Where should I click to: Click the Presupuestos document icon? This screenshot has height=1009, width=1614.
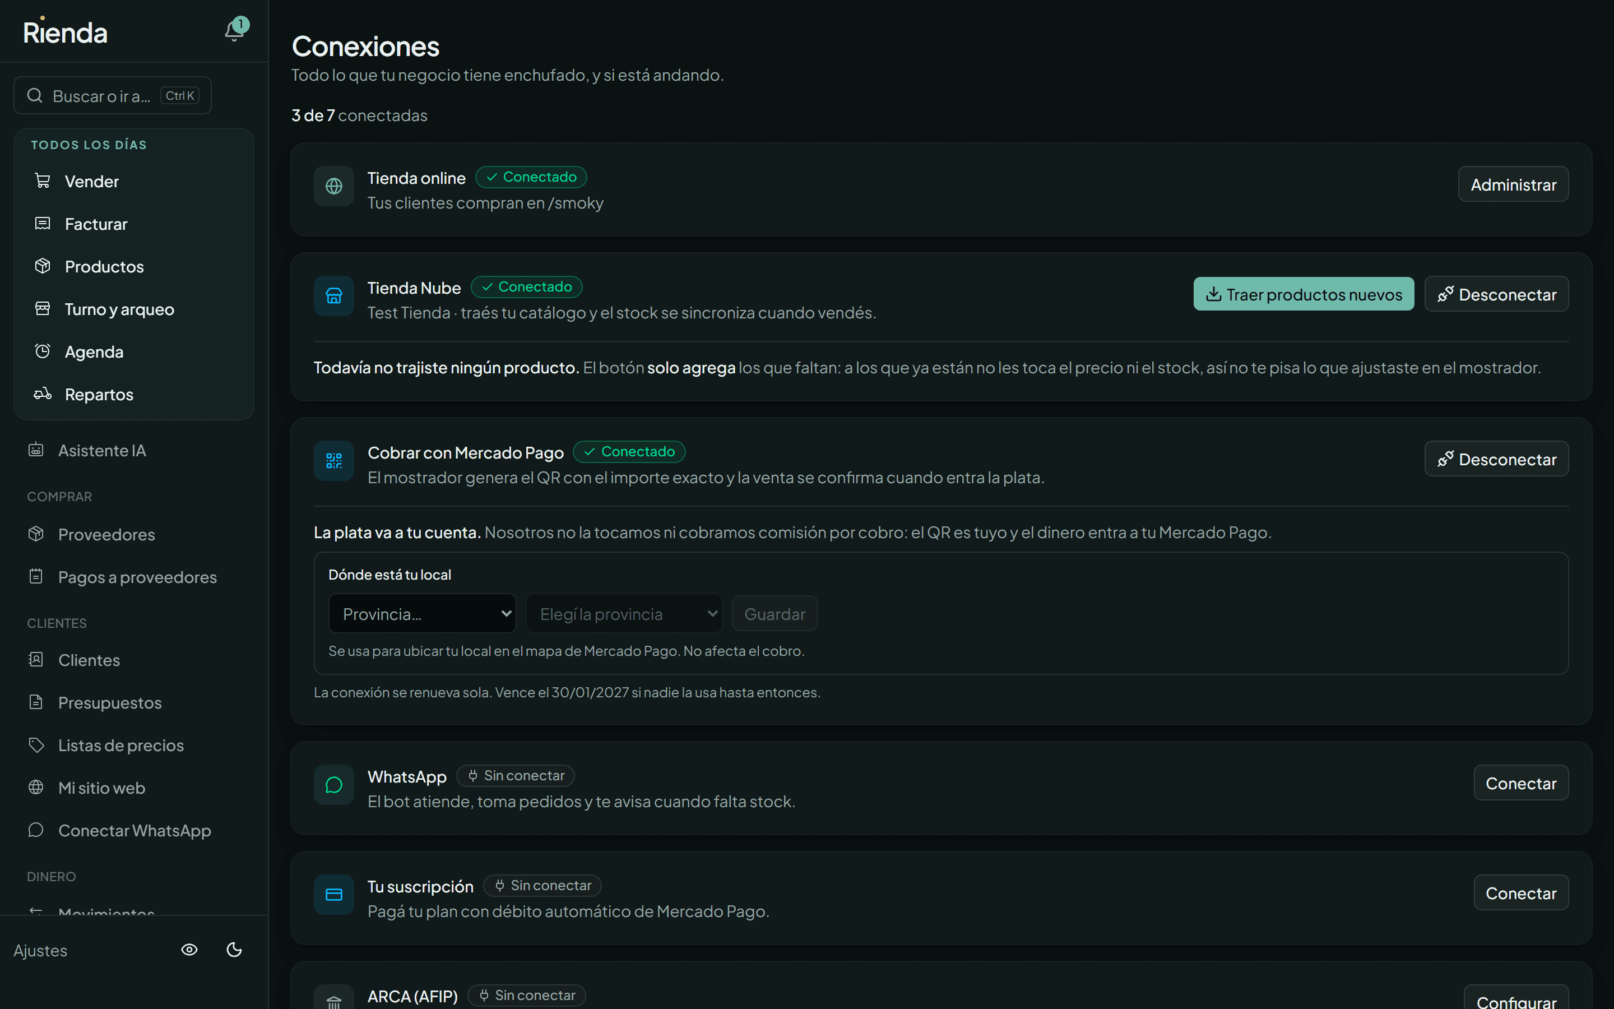point(36,703)
